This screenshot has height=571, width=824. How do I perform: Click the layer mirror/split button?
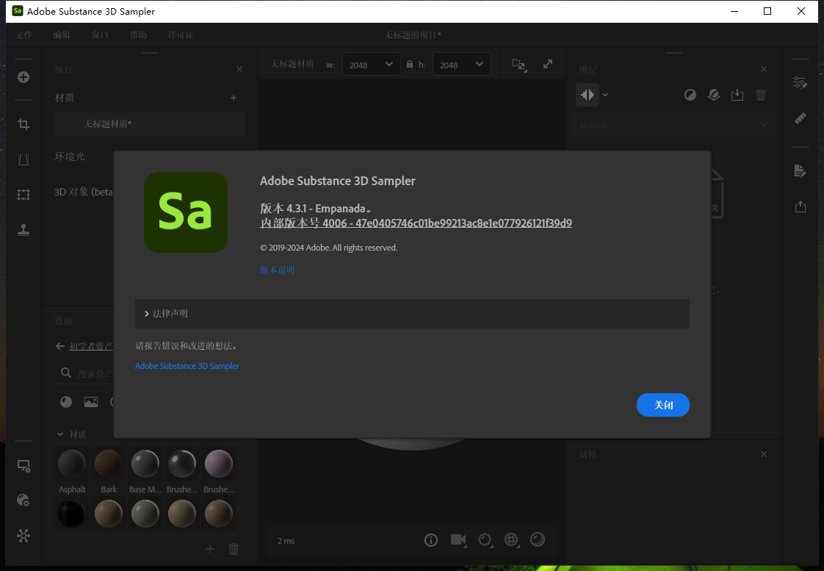click(x=588, y=95)
